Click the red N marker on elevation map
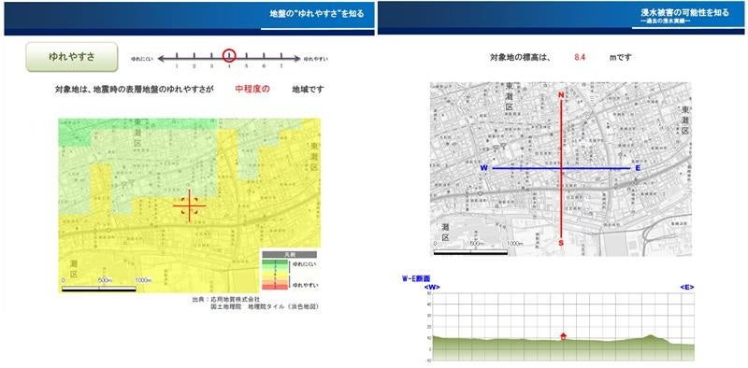This screenshot has height=368, width=748. point(562,95)
